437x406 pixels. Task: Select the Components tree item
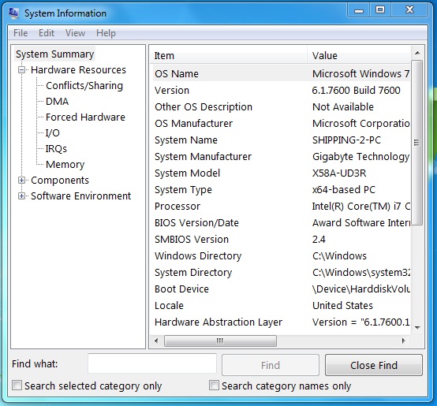click(60, 181)
